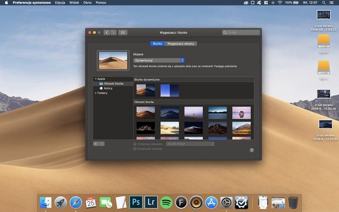The width and height of the screenshot is (339, 212).
Task: Open the Widok menu
Action: click(74, 3)
